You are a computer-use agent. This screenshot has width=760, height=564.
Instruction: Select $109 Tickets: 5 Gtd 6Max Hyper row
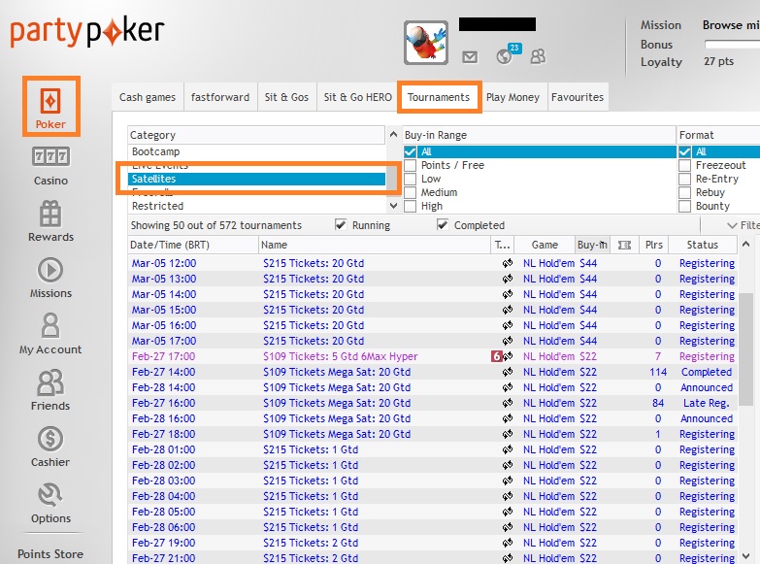[433, 356]
